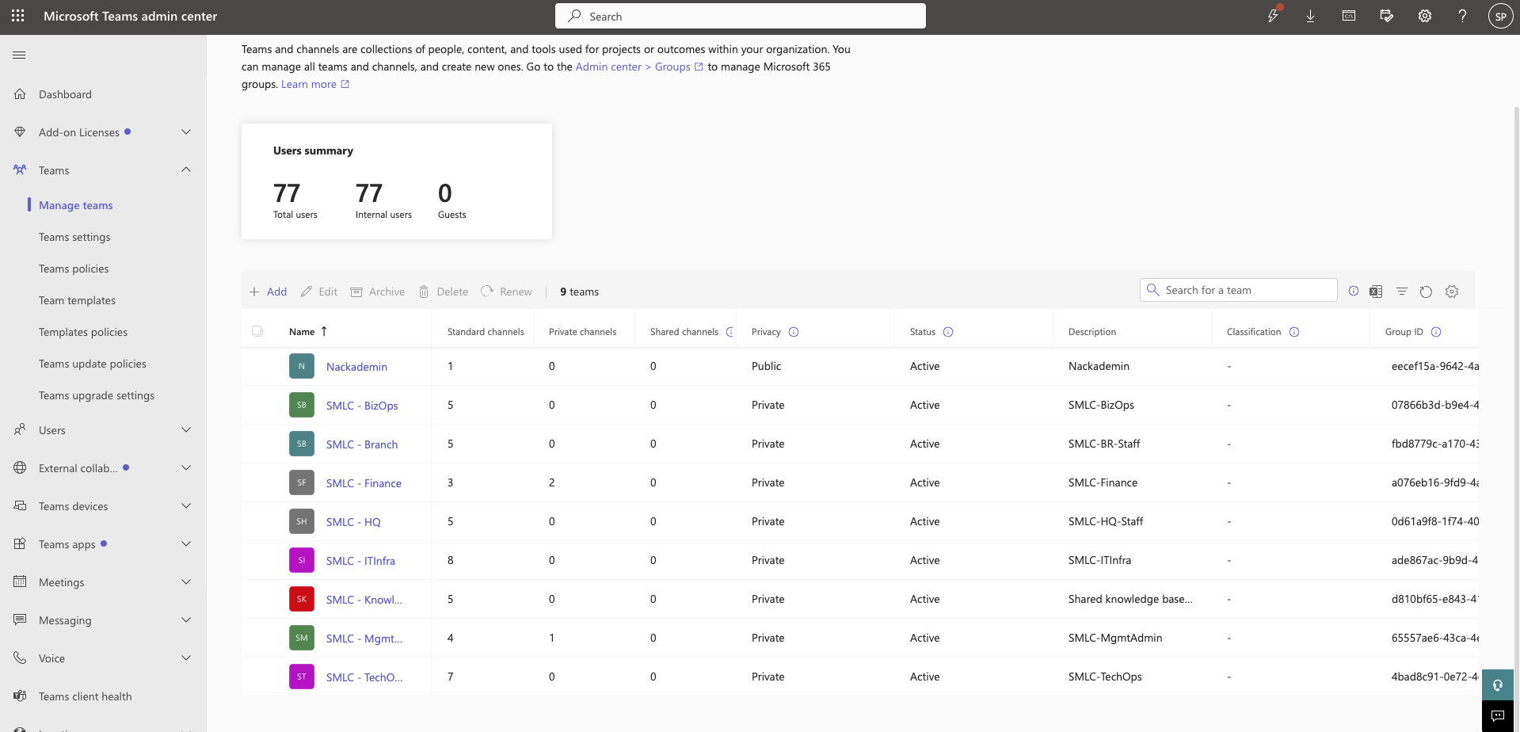Image resolution: width=1520 pixels, height=732 pixels.
Task: Open the help question mark icon
Action: [1463, 16]
